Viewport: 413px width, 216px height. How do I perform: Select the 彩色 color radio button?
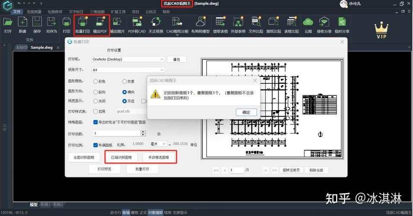click(x=95, y=81)
